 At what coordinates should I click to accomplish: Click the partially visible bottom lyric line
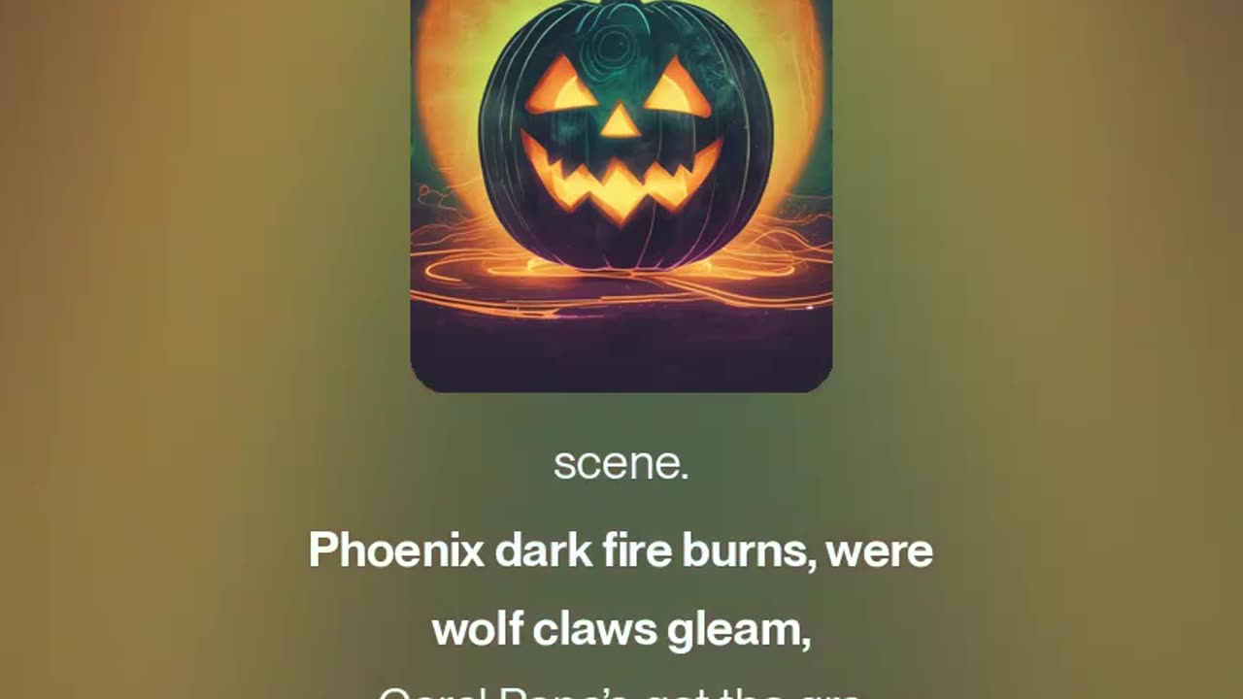pos(621,692)
